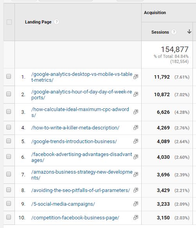Select the sessions value 4,030

[163, 157]
